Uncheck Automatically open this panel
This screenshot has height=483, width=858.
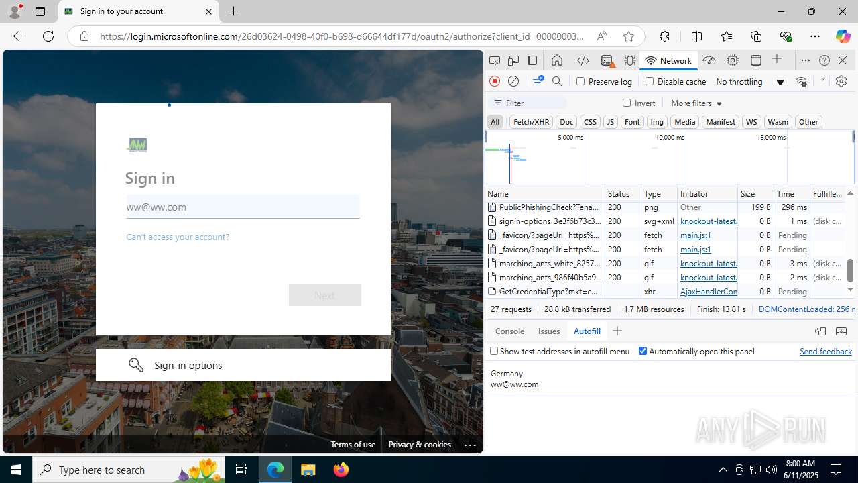643,351
